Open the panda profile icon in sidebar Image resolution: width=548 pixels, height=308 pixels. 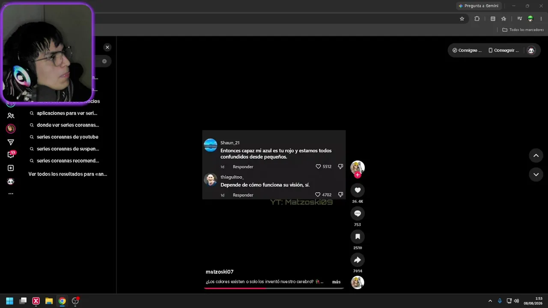[x=11, y=181]
